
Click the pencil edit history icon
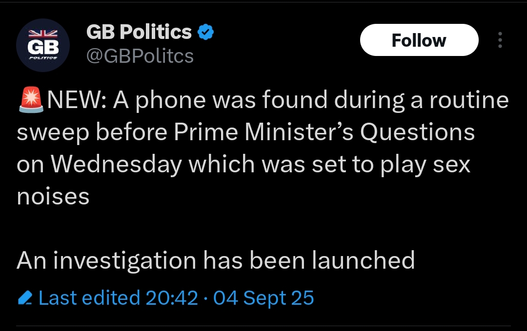[25, 298]
